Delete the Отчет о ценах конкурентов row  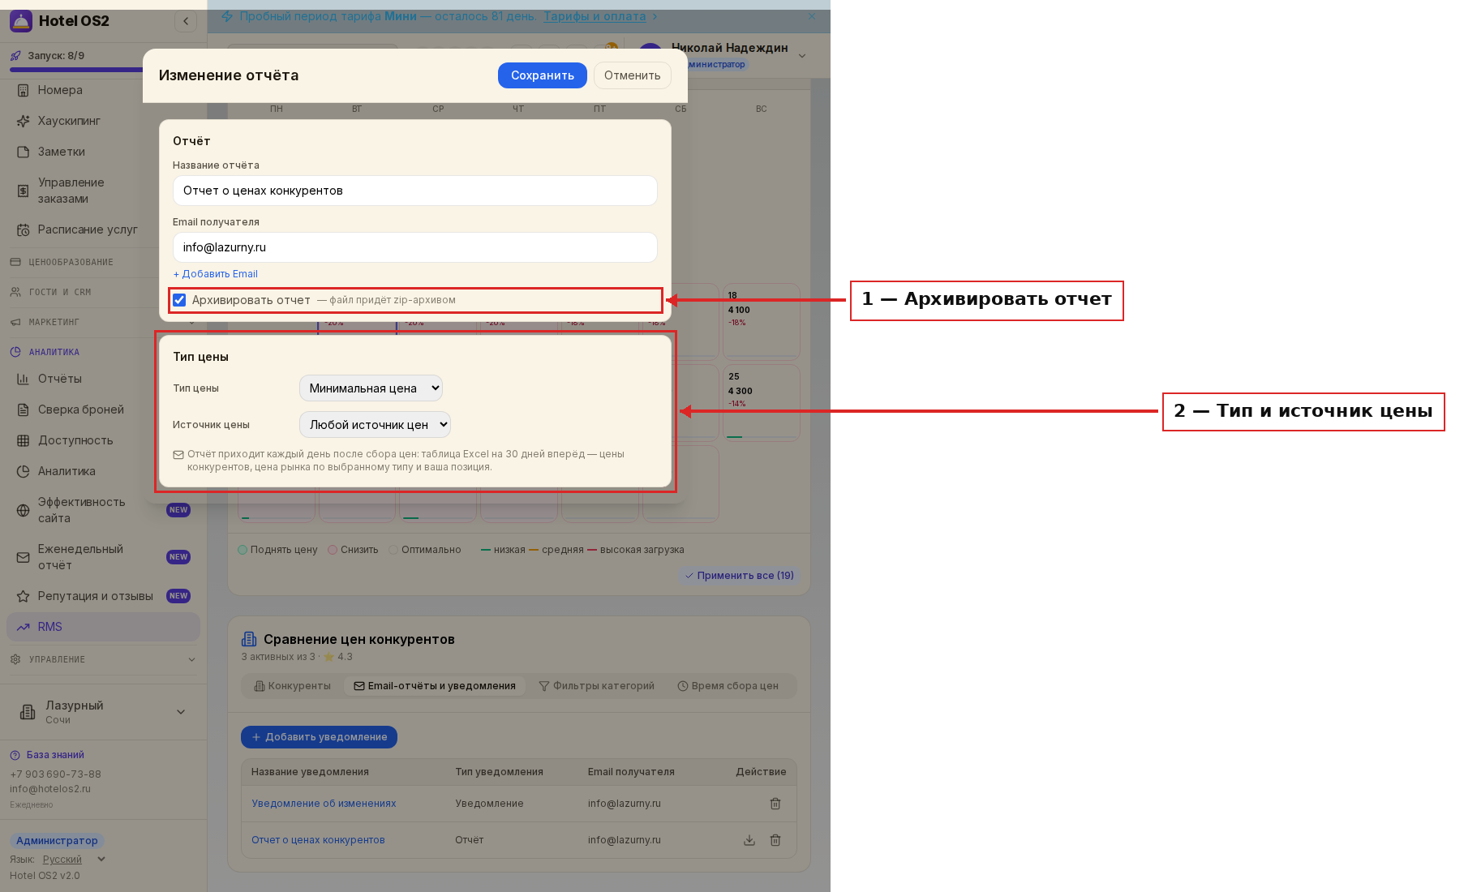coord(775,840)
